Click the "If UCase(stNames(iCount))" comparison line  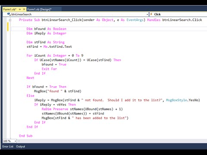pyautogui.click(x=78, y=60)
